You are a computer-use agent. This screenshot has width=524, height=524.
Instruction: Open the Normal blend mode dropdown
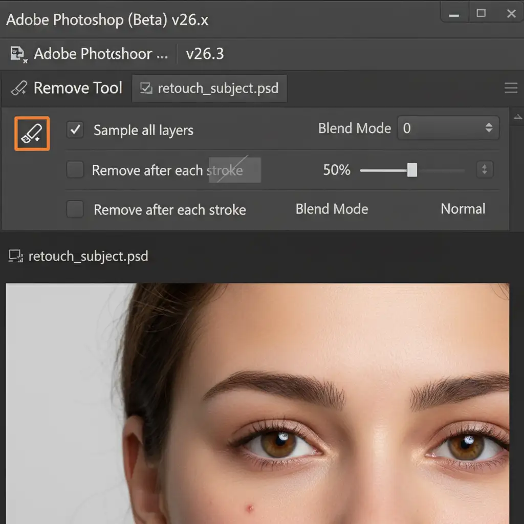[463, 209]
